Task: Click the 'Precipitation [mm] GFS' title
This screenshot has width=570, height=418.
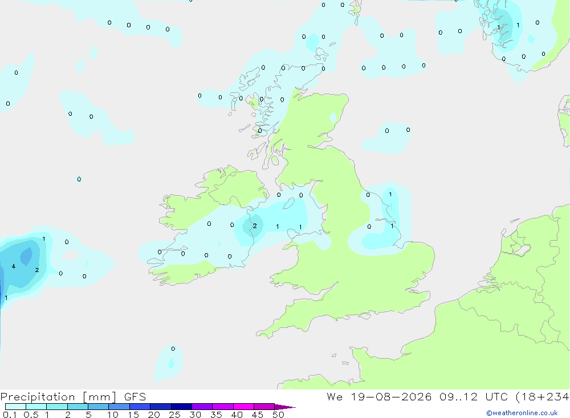Action: pos(73,397)
